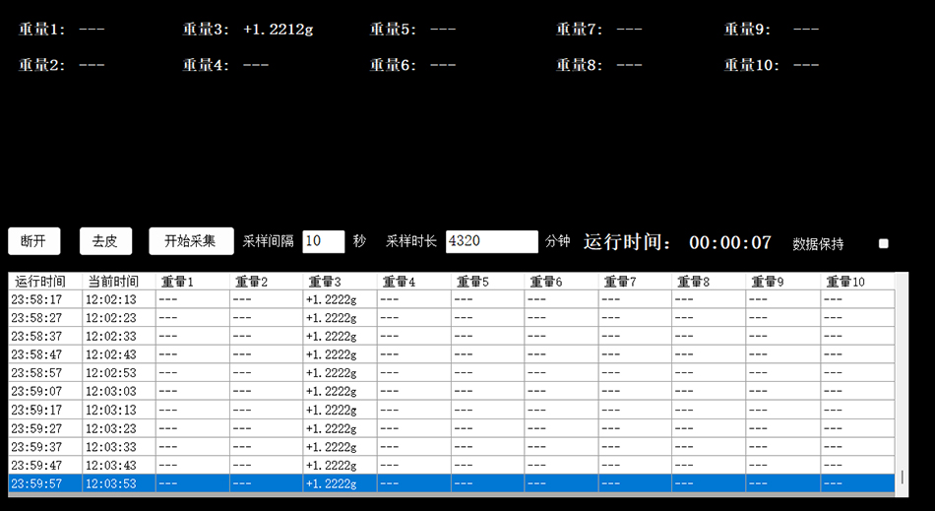Click the 重量9 label in top display
Screen dimensions: 935x511
(748, 30)
